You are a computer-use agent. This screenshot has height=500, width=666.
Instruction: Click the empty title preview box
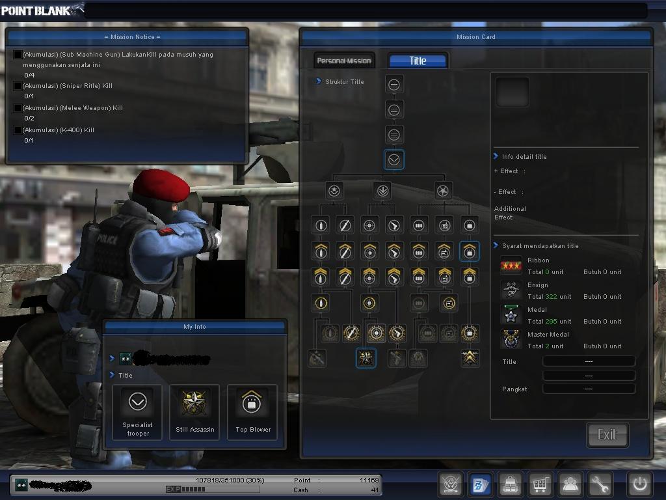[x=513, y=92]
